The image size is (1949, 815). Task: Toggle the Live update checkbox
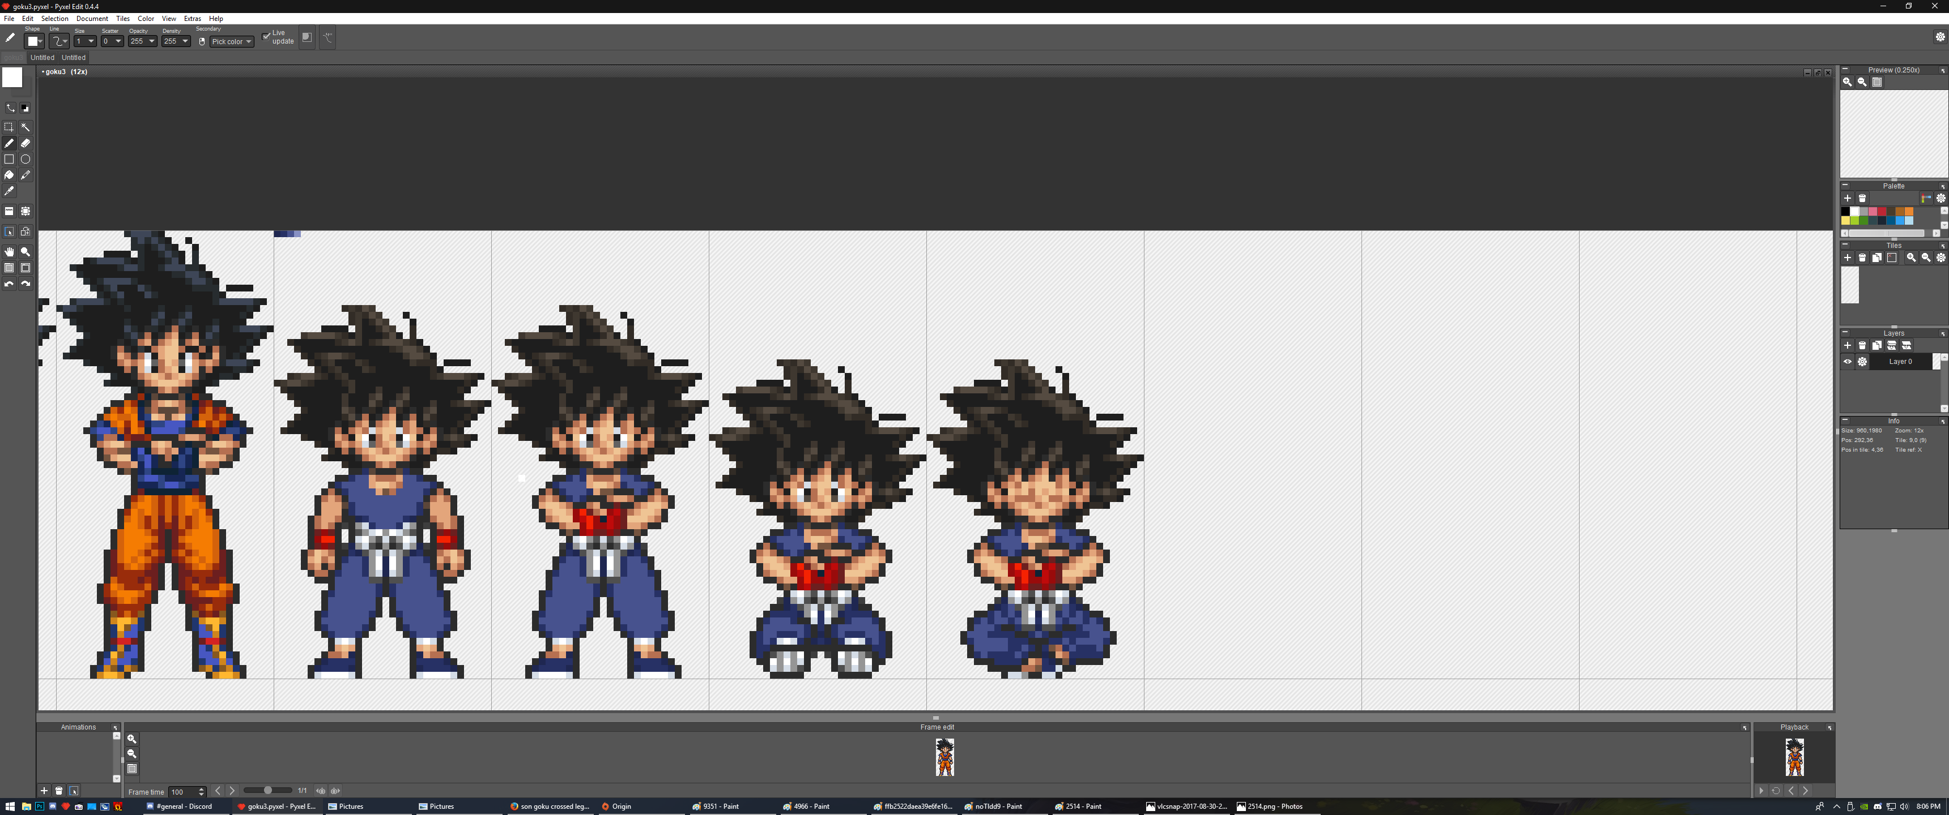pos(266,36)
